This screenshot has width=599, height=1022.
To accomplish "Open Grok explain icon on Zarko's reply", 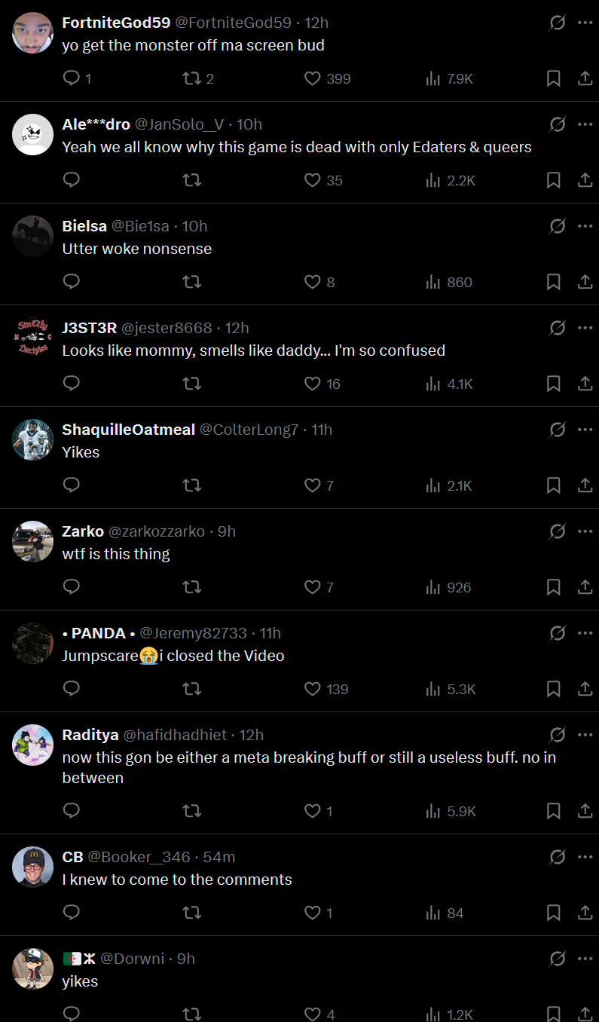I will coord(558,531).
